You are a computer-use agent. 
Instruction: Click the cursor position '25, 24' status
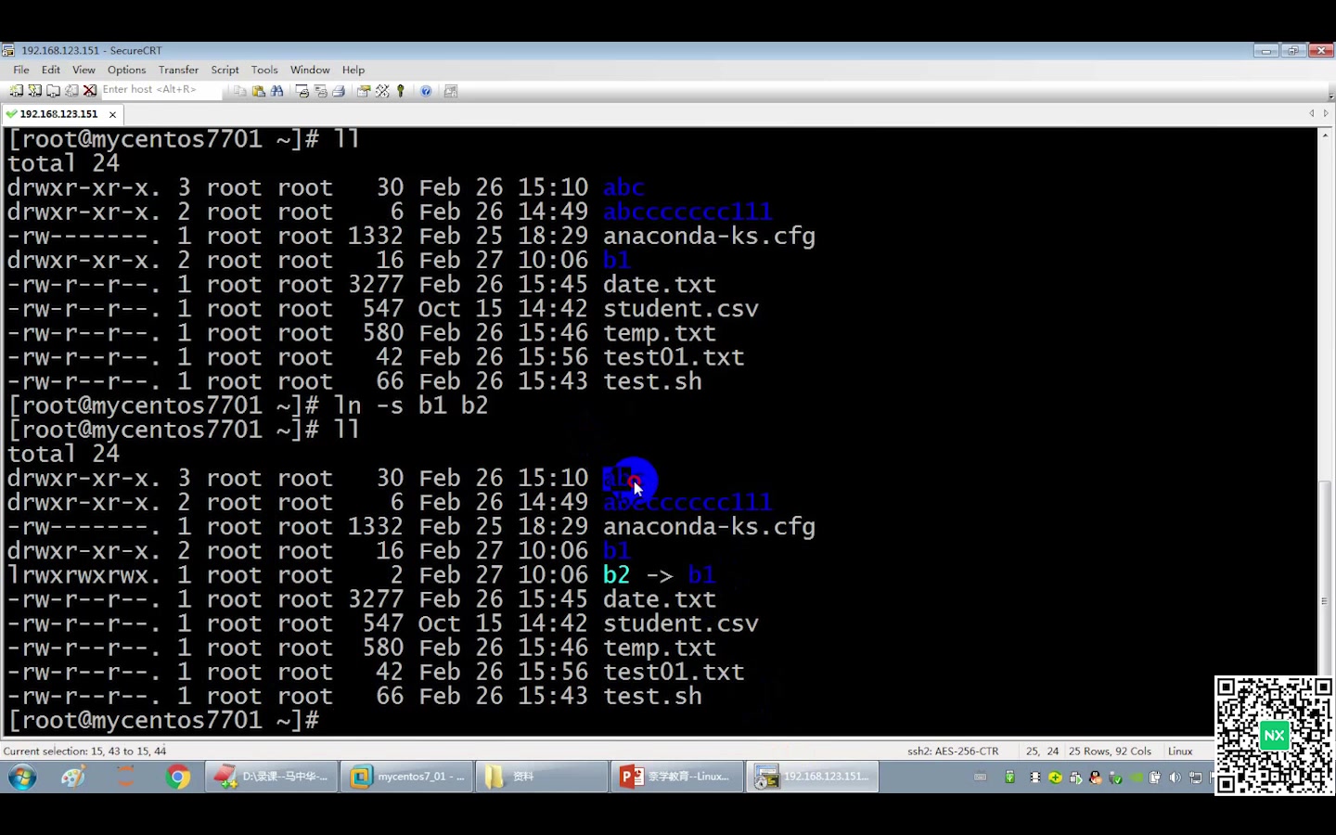[1042, 751]
